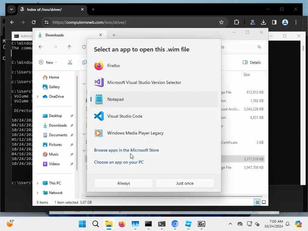Viewport: 308px width, 231px height.
Task: Toggle the Details pane button
Action: coord(252,63)
